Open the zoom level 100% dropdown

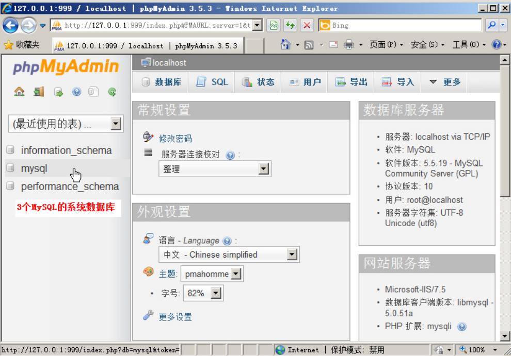[x=494, y=350]
